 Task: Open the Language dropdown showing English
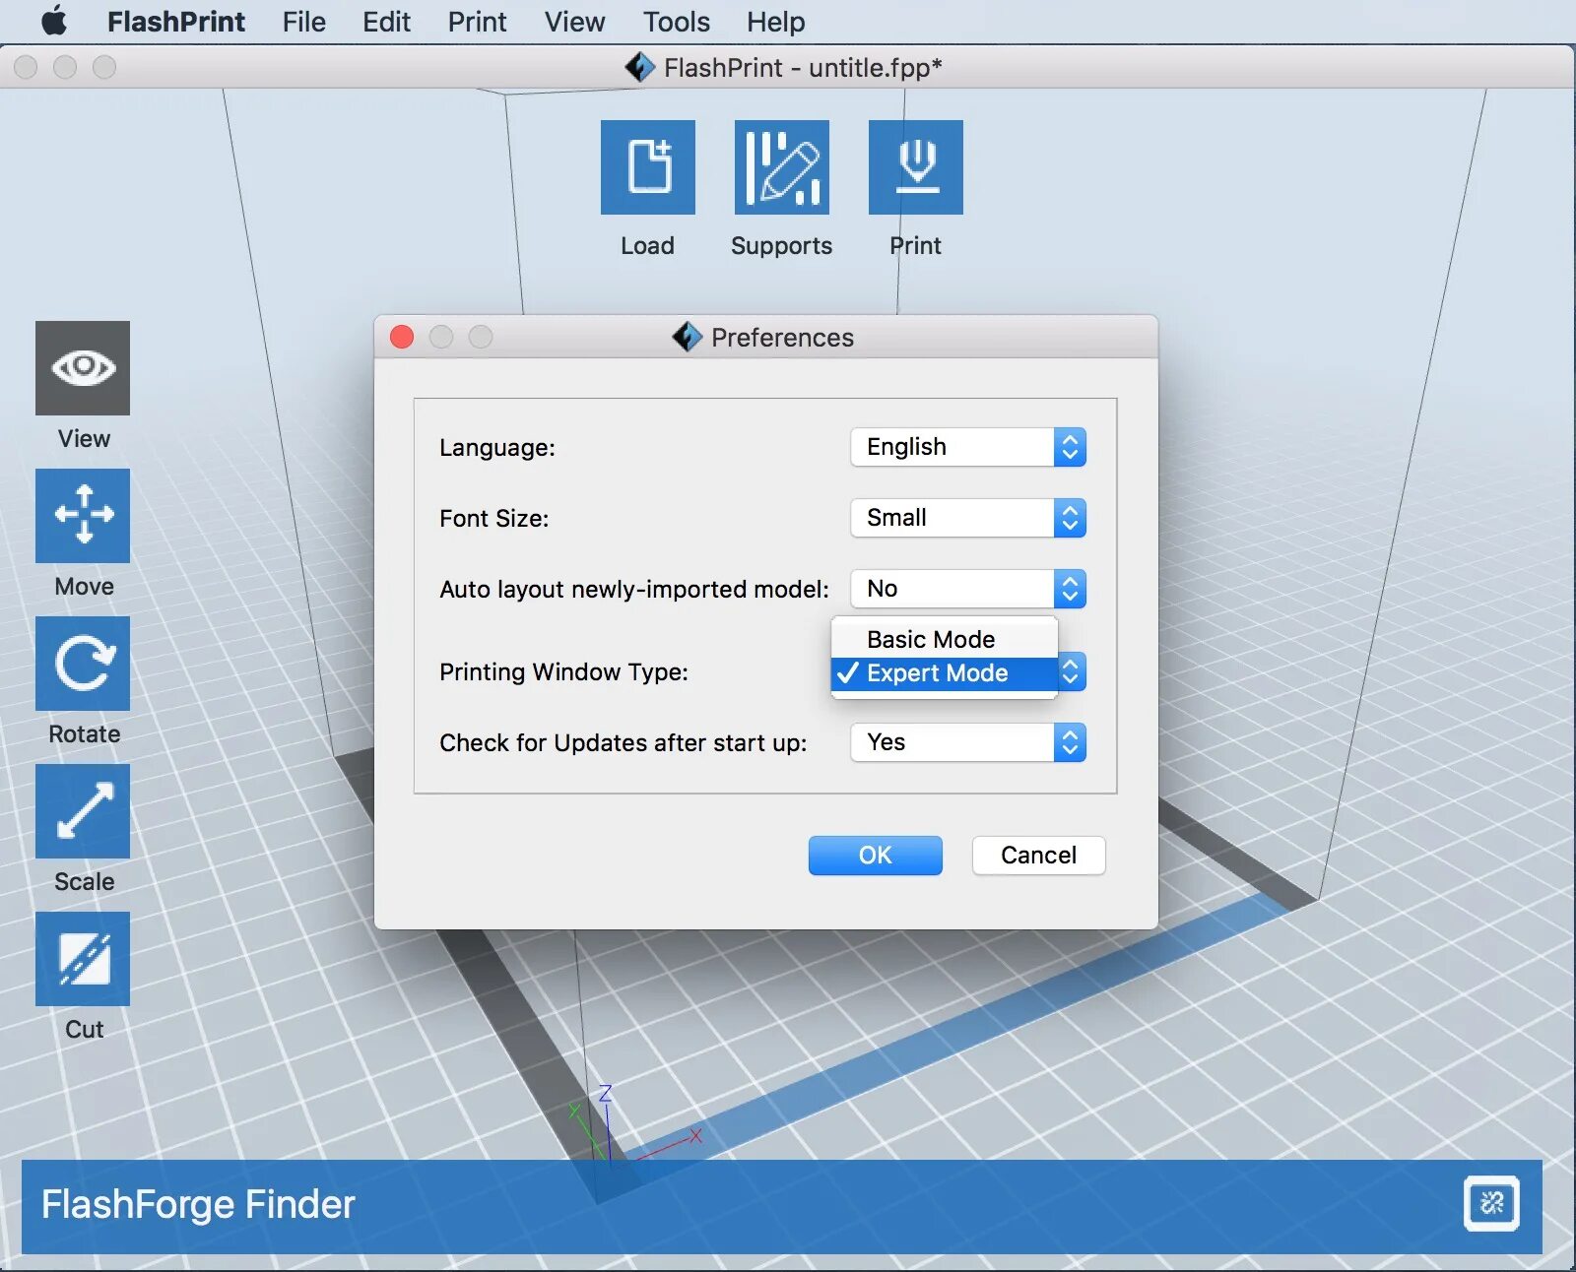coord(968,447)
